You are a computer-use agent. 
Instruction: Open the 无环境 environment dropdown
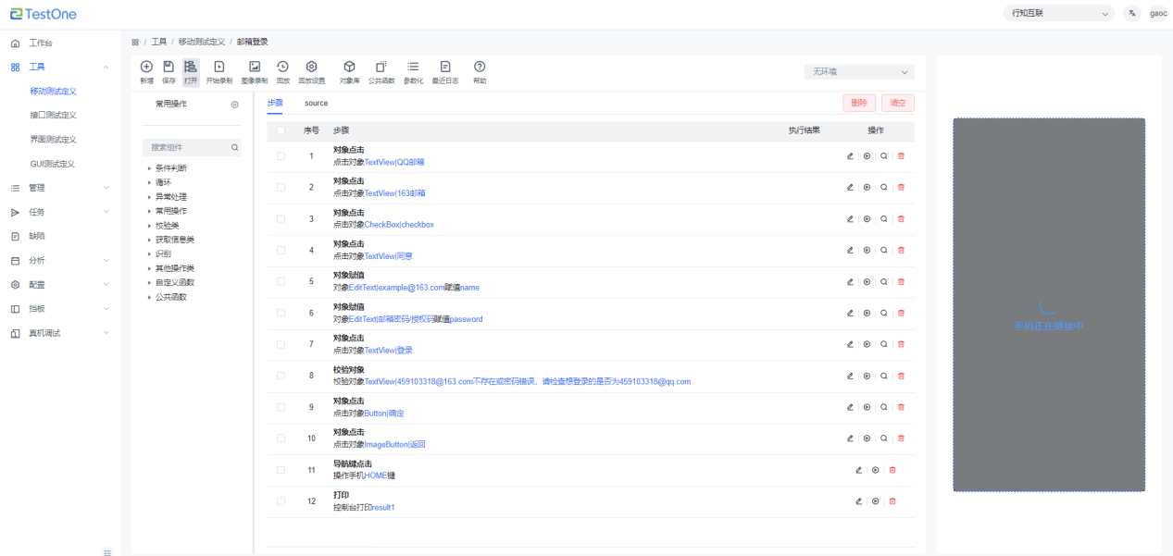point(859,71)
